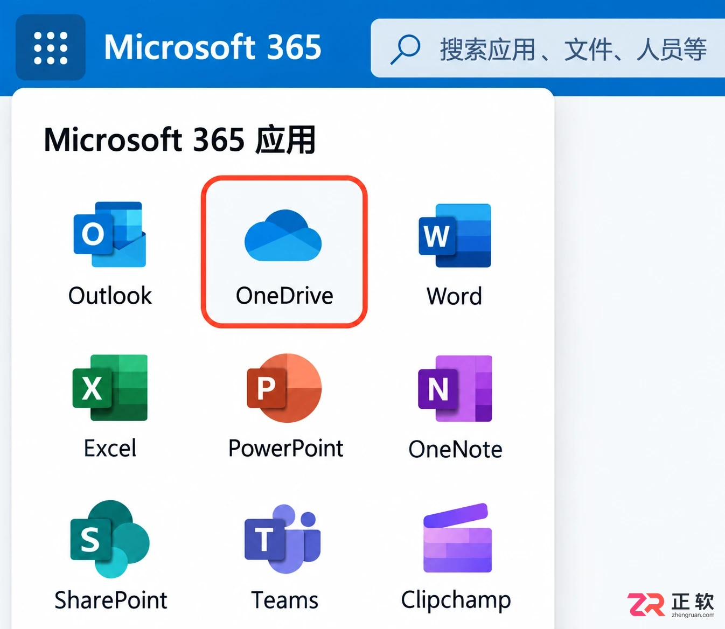Click the SharePoint text label

(x=111, y=600)
